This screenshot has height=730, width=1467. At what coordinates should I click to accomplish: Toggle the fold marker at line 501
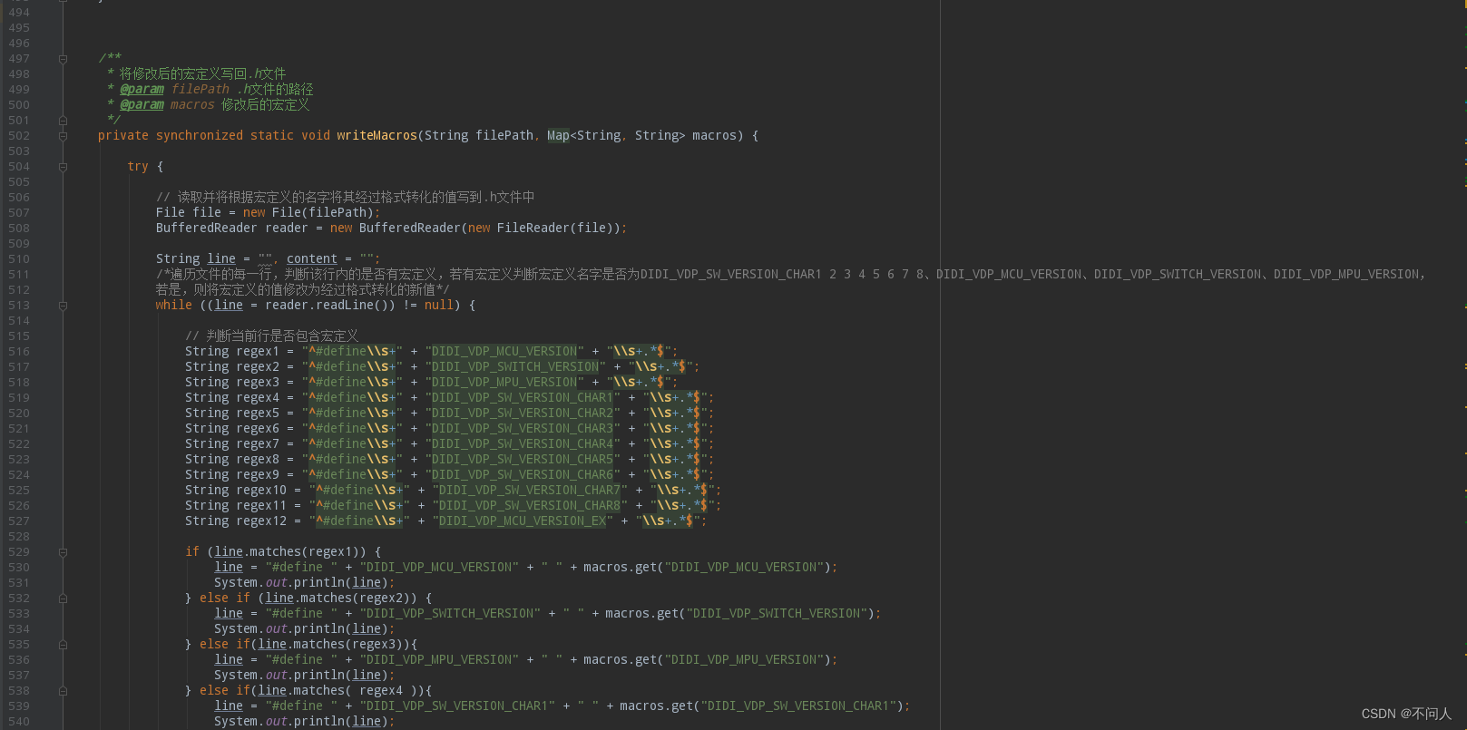coord(63,121)
